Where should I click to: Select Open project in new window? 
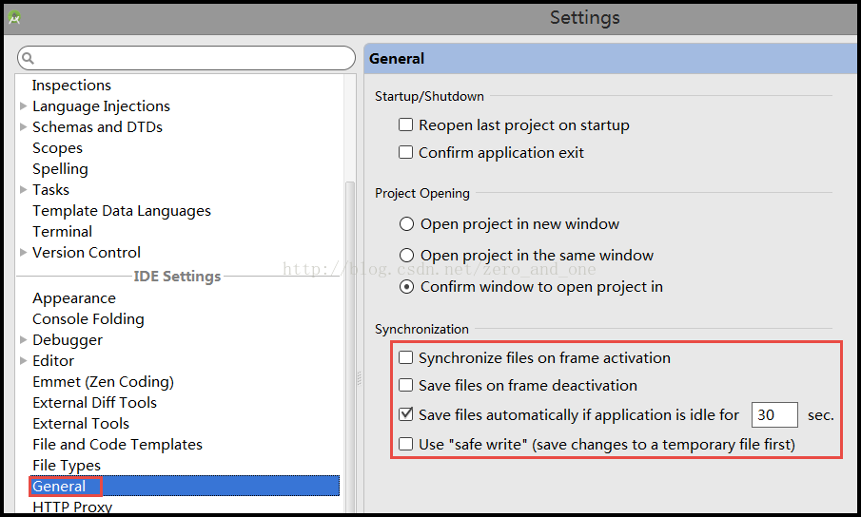coord(407,224)
